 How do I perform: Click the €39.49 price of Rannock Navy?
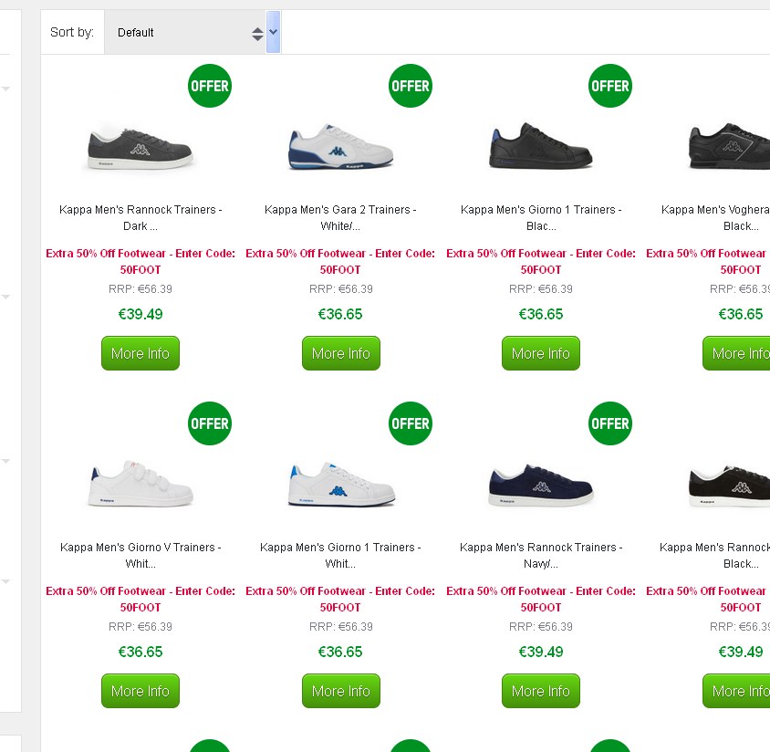click(x=541, y=652)
